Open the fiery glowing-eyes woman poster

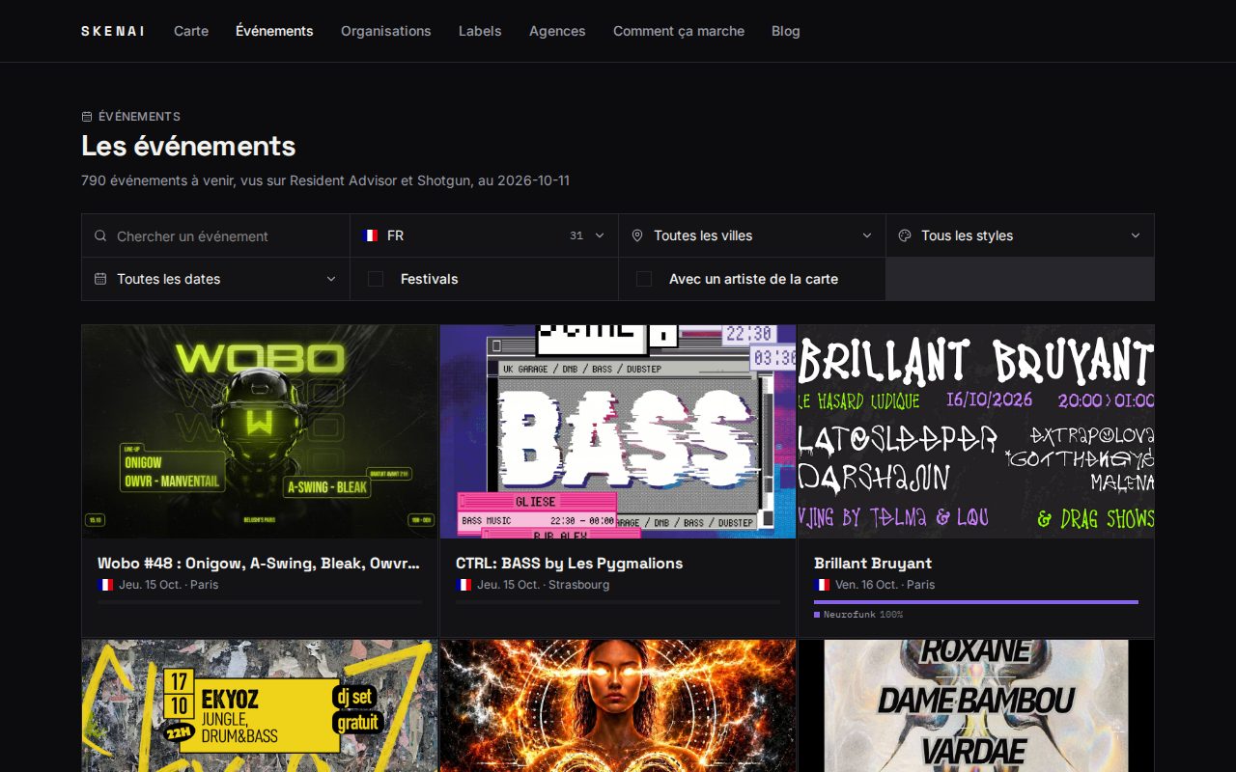click(x=618, y=705)
